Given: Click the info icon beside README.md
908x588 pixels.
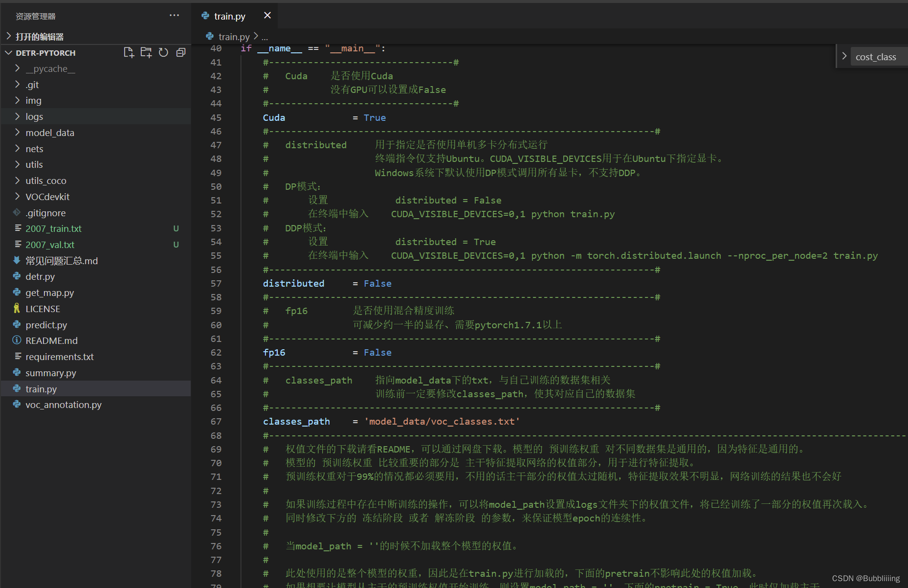Looking at the screenshot, I should click(17, 340).
